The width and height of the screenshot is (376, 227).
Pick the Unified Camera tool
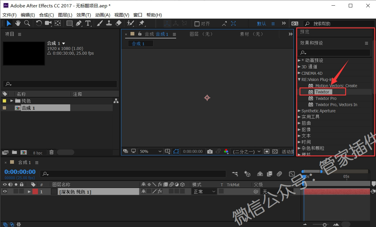click(x=48, y=23)
